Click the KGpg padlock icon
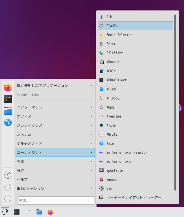This screenshot has width=184, height=217. point(101,107)
